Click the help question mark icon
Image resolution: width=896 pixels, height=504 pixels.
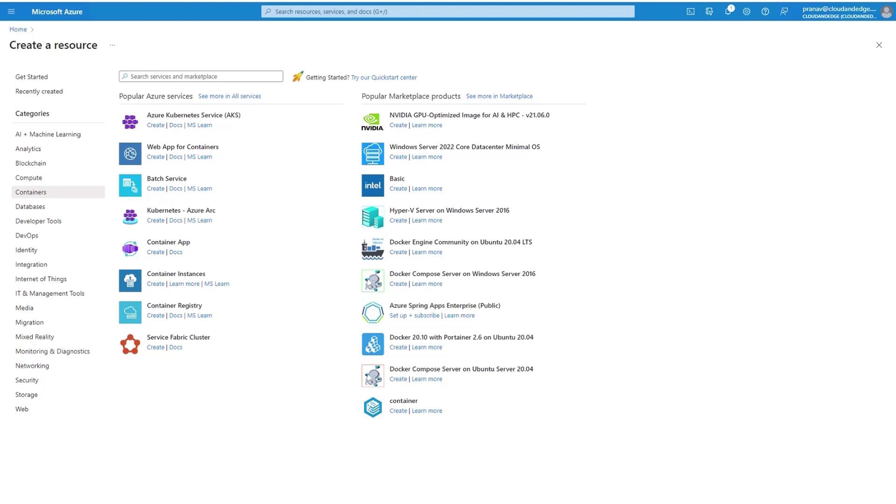click(x=765, y=12)
